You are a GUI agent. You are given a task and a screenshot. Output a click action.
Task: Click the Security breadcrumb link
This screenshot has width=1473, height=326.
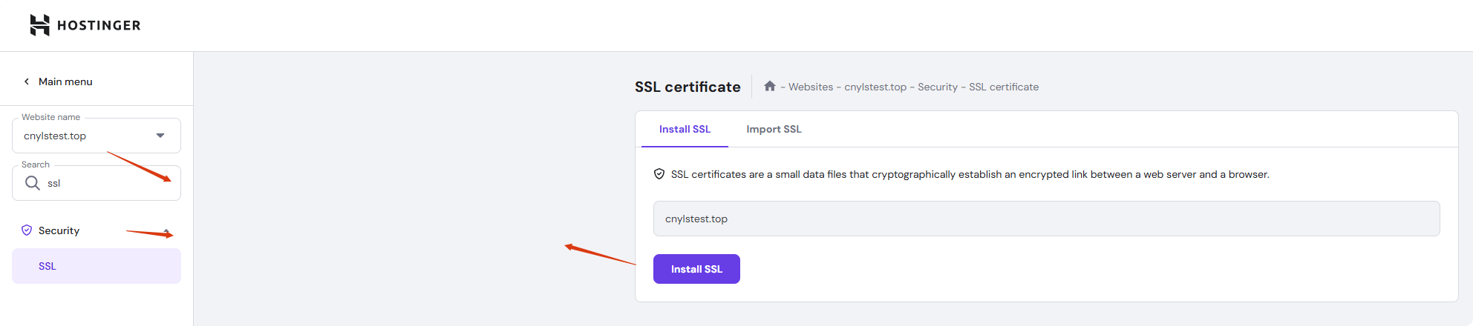click(x=937, y=87)
